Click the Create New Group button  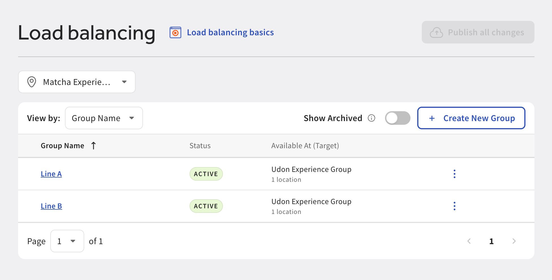(x=471, y=118)
